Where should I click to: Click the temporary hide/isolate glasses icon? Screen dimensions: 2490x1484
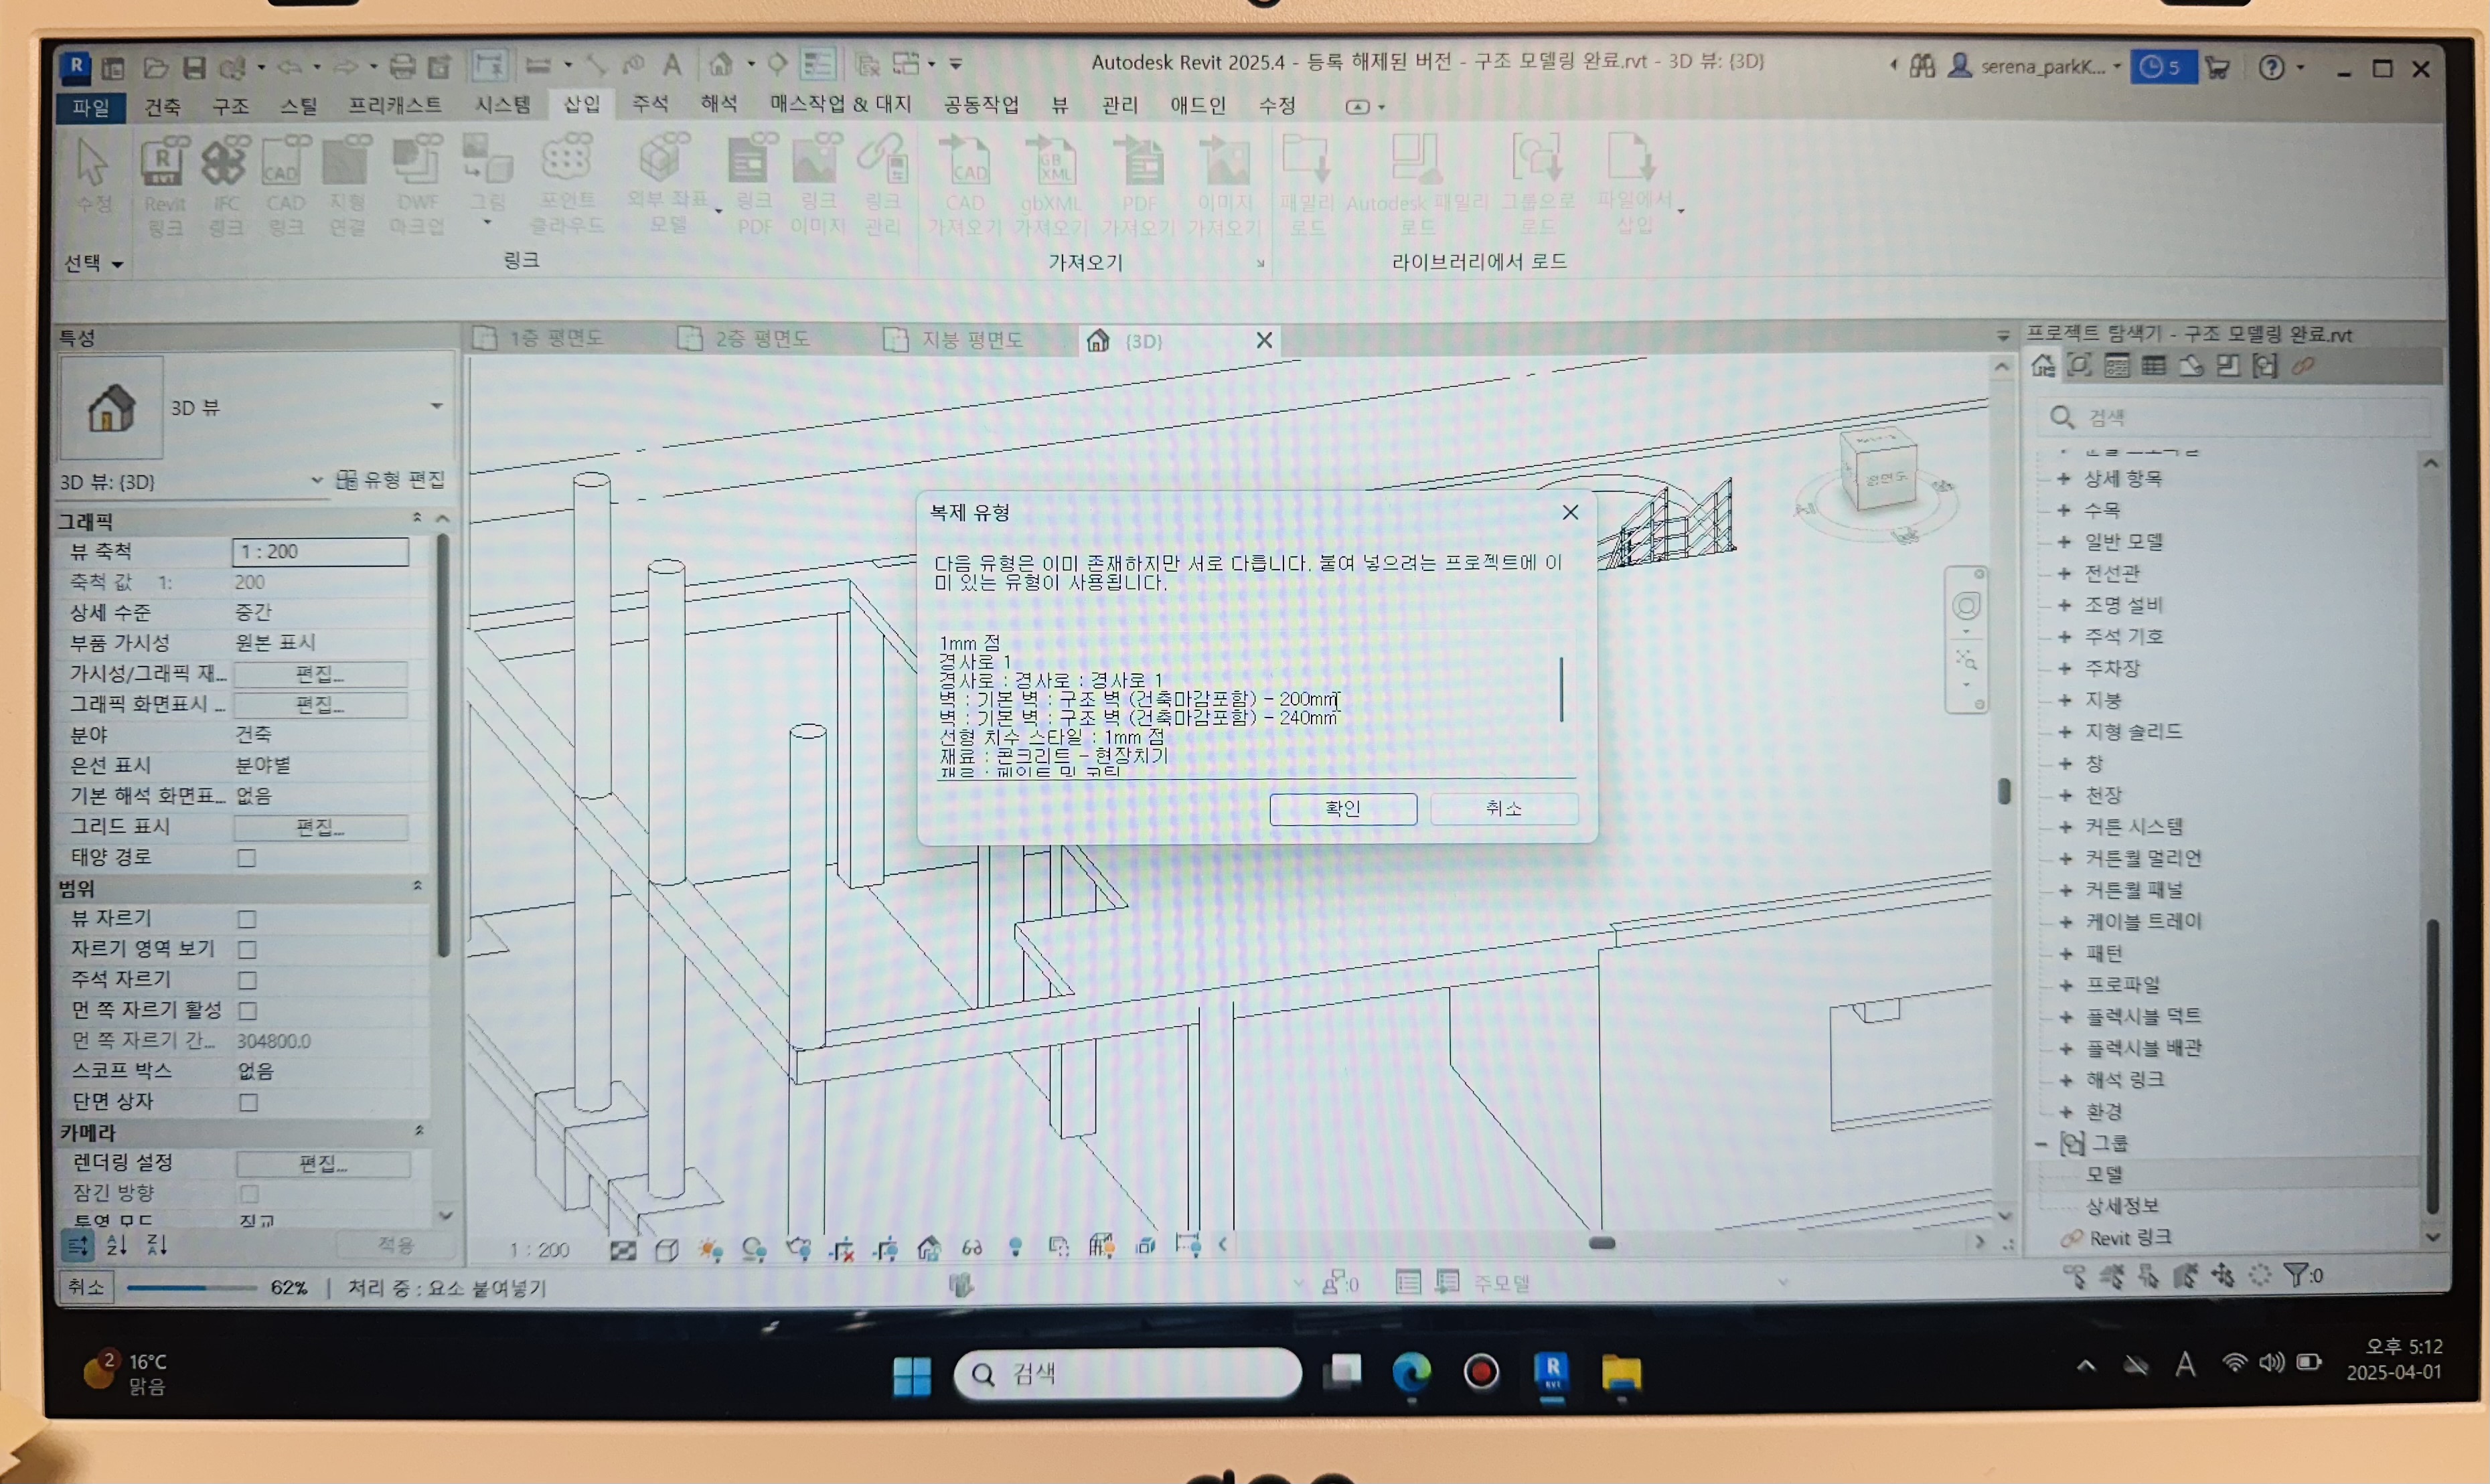[972, 1248]
